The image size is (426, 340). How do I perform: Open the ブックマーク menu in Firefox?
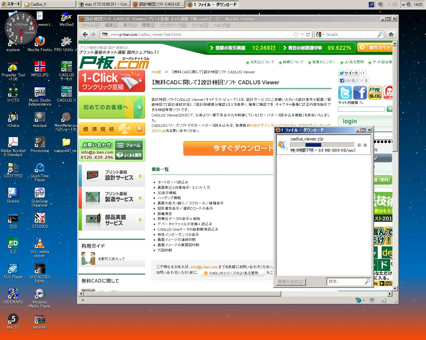click(173, 25)
